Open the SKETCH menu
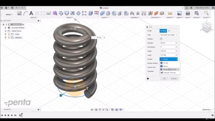The height and width of the screenshot is (121, 215). click(x=34, y=17)
